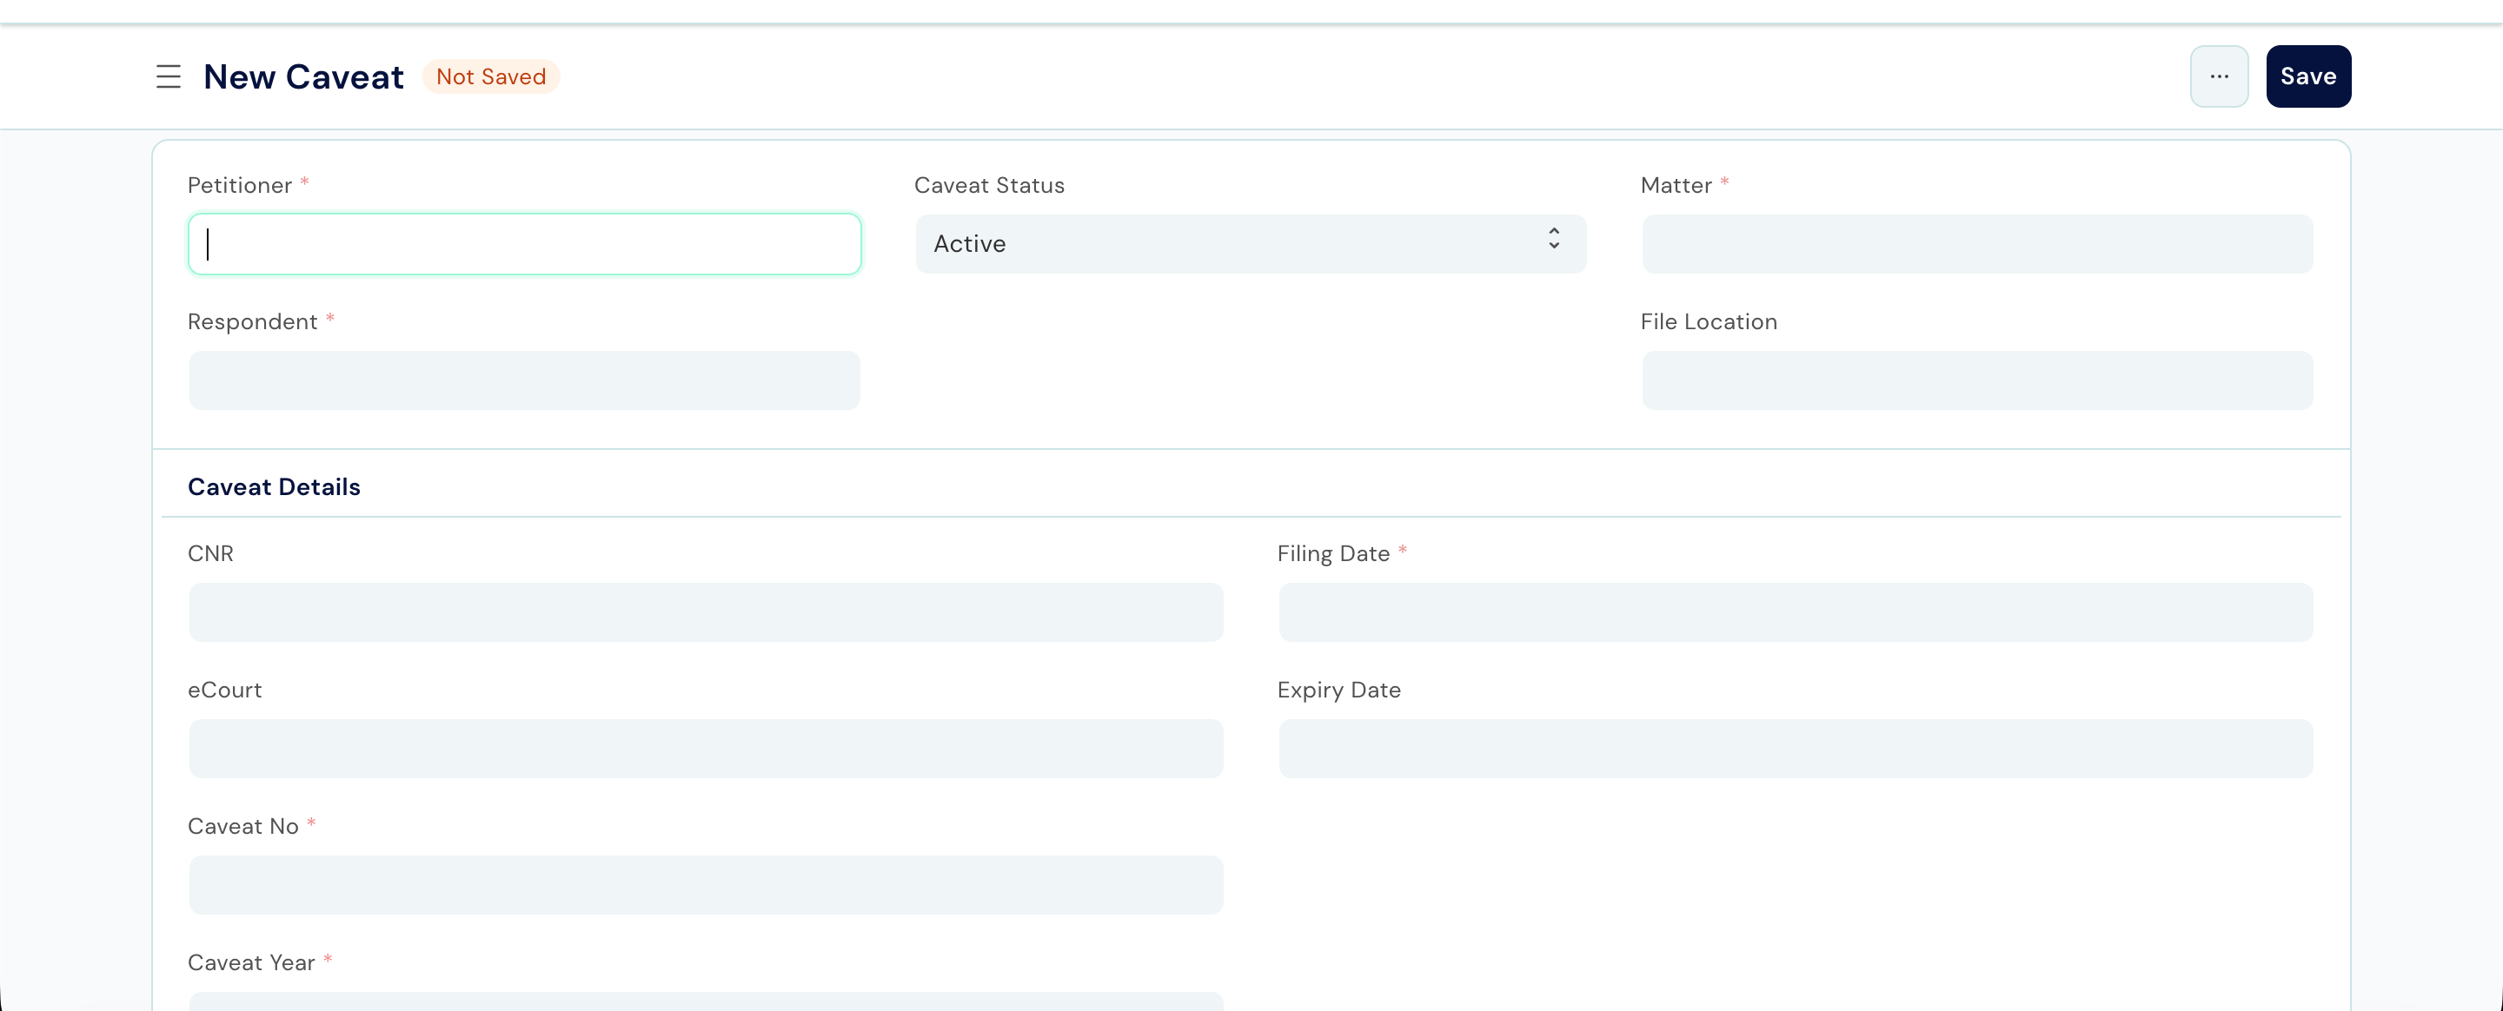Select the Respondent input field
This screenshot has height=1011, width=2503.
pyautogui.click(x=525, y=380)
